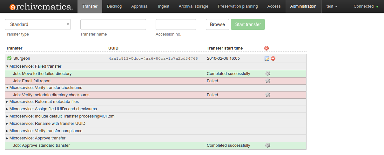Expand the Assign file UUIDs and checksums microservice

(7, 109)
